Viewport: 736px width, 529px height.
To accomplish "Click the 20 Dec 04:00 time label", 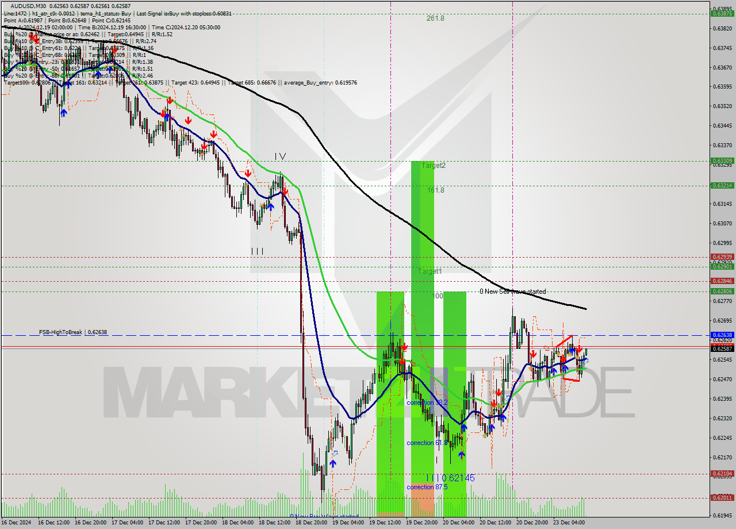I will (459, 523).
